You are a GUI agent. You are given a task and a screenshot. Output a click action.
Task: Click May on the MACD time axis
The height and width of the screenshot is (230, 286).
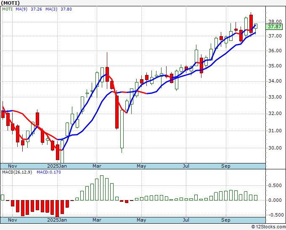[x=141, y=220]
